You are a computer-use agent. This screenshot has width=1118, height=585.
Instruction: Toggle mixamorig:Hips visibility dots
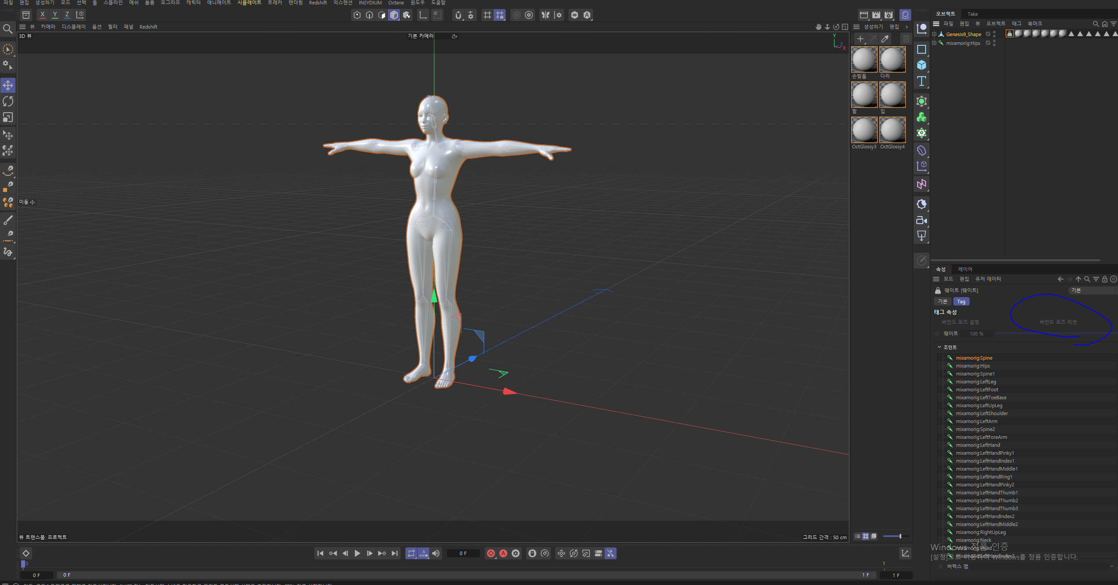pos(994,43)
